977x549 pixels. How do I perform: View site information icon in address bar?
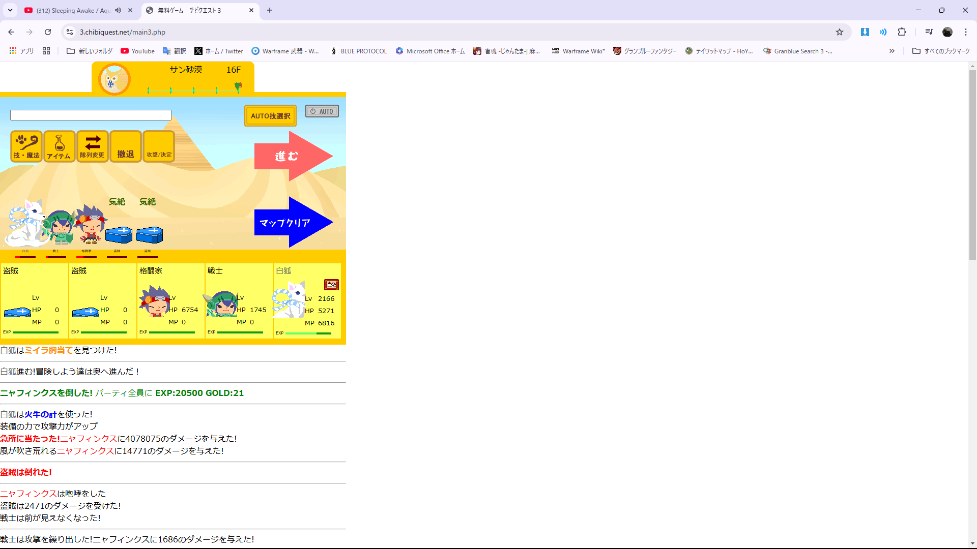[x=70, y=32]
